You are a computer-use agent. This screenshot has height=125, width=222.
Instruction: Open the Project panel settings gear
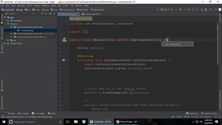click(x=50, y=14)
